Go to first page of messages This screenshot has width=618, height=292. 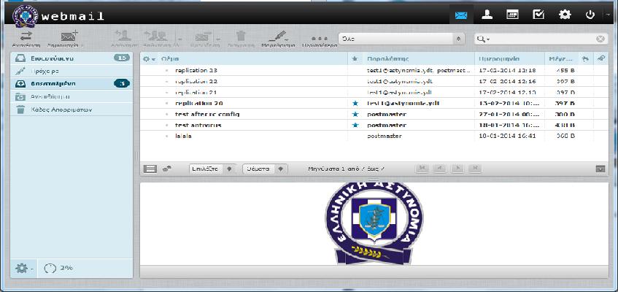422,169
